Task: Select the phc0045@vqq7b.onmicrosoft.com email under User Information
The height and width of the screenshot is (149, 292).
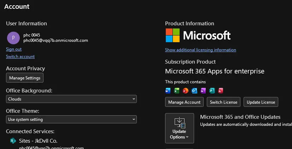Action: tap(56, 40)
